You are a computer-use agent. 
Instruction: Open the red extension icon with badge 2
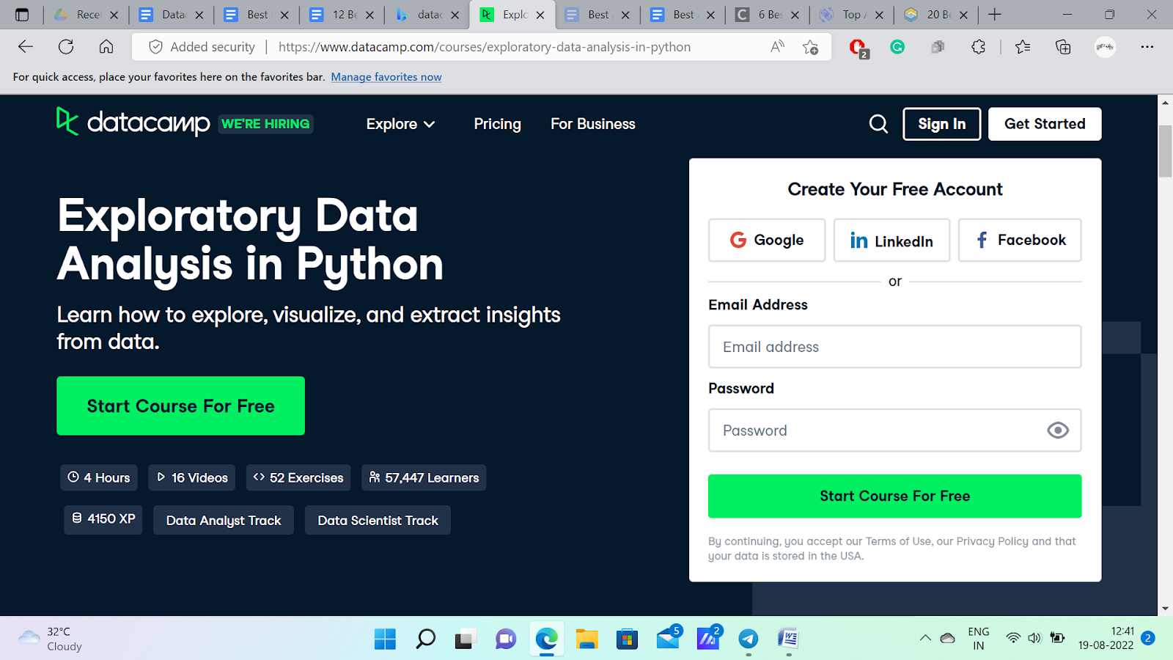[858, 48]
